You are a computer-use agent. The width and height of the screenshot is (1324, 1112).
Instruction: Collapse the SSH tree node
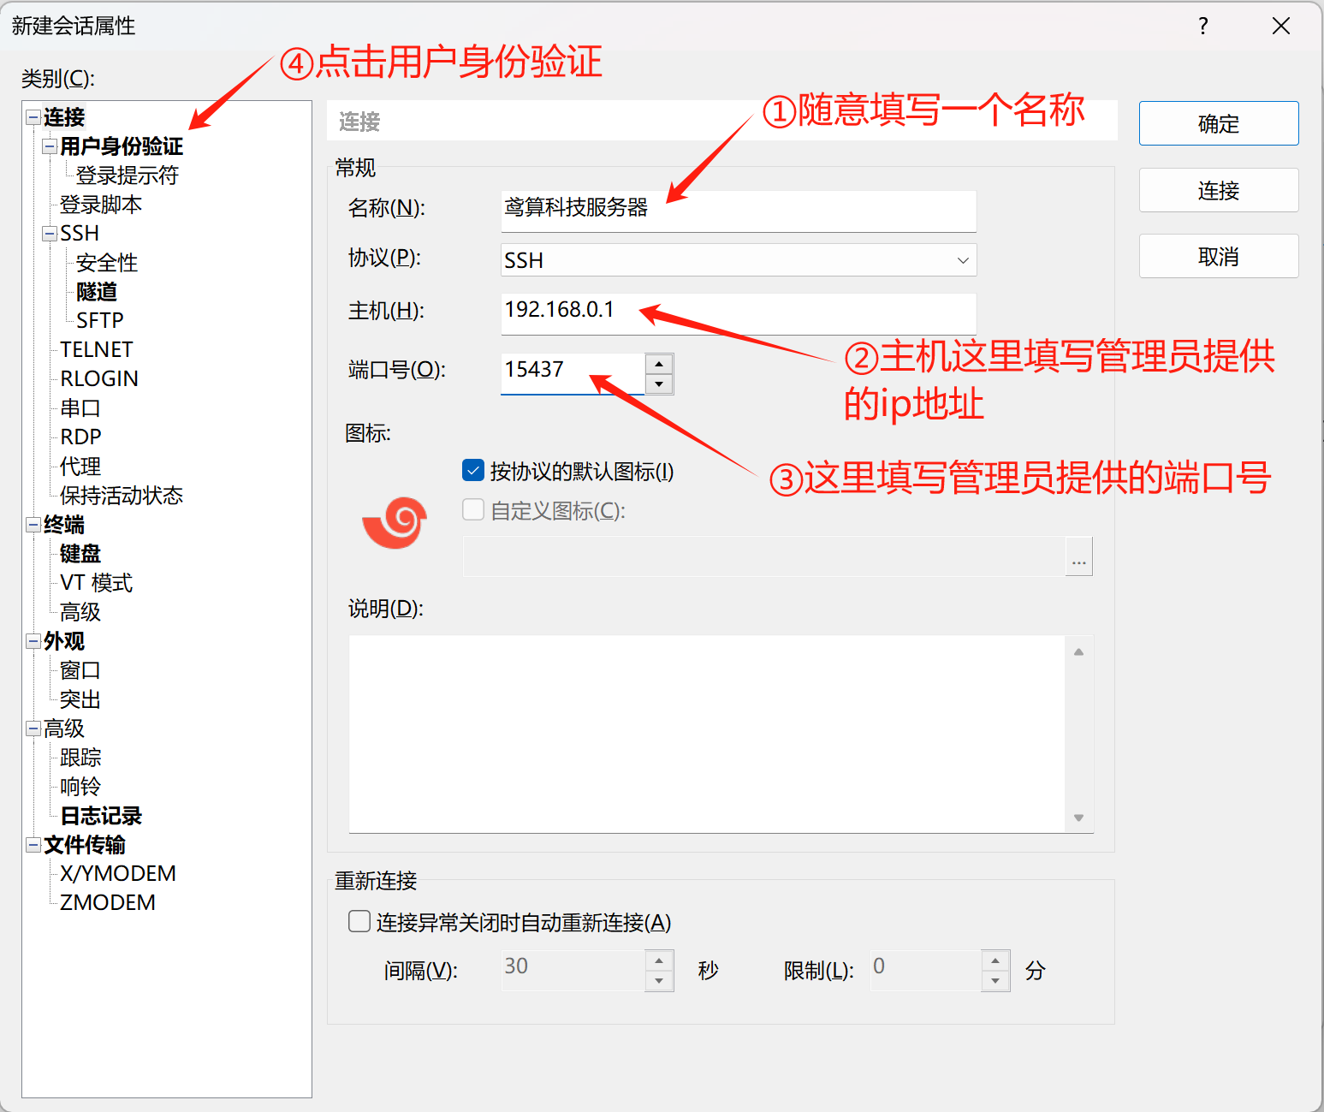pos(50,234)
